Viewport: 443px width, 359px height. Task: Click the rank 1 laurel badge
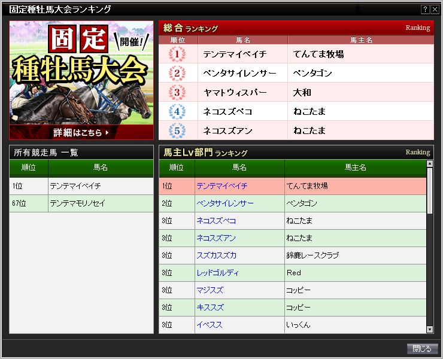(x=177, y=54)
